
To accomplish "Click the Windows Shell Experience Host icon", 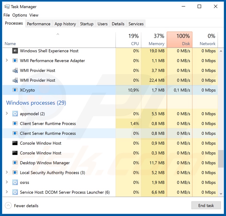I will 15,51.
